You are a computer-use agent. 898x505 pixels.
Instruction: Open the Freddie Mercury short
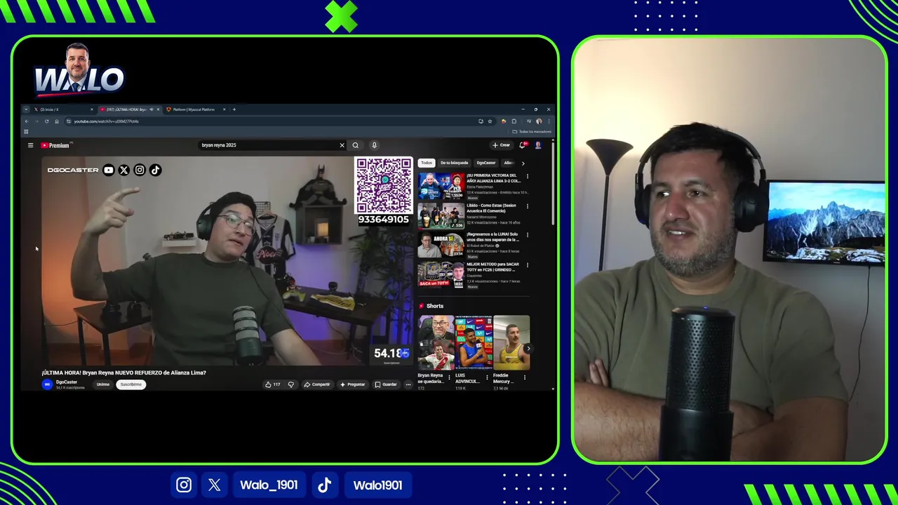(511, 342)
